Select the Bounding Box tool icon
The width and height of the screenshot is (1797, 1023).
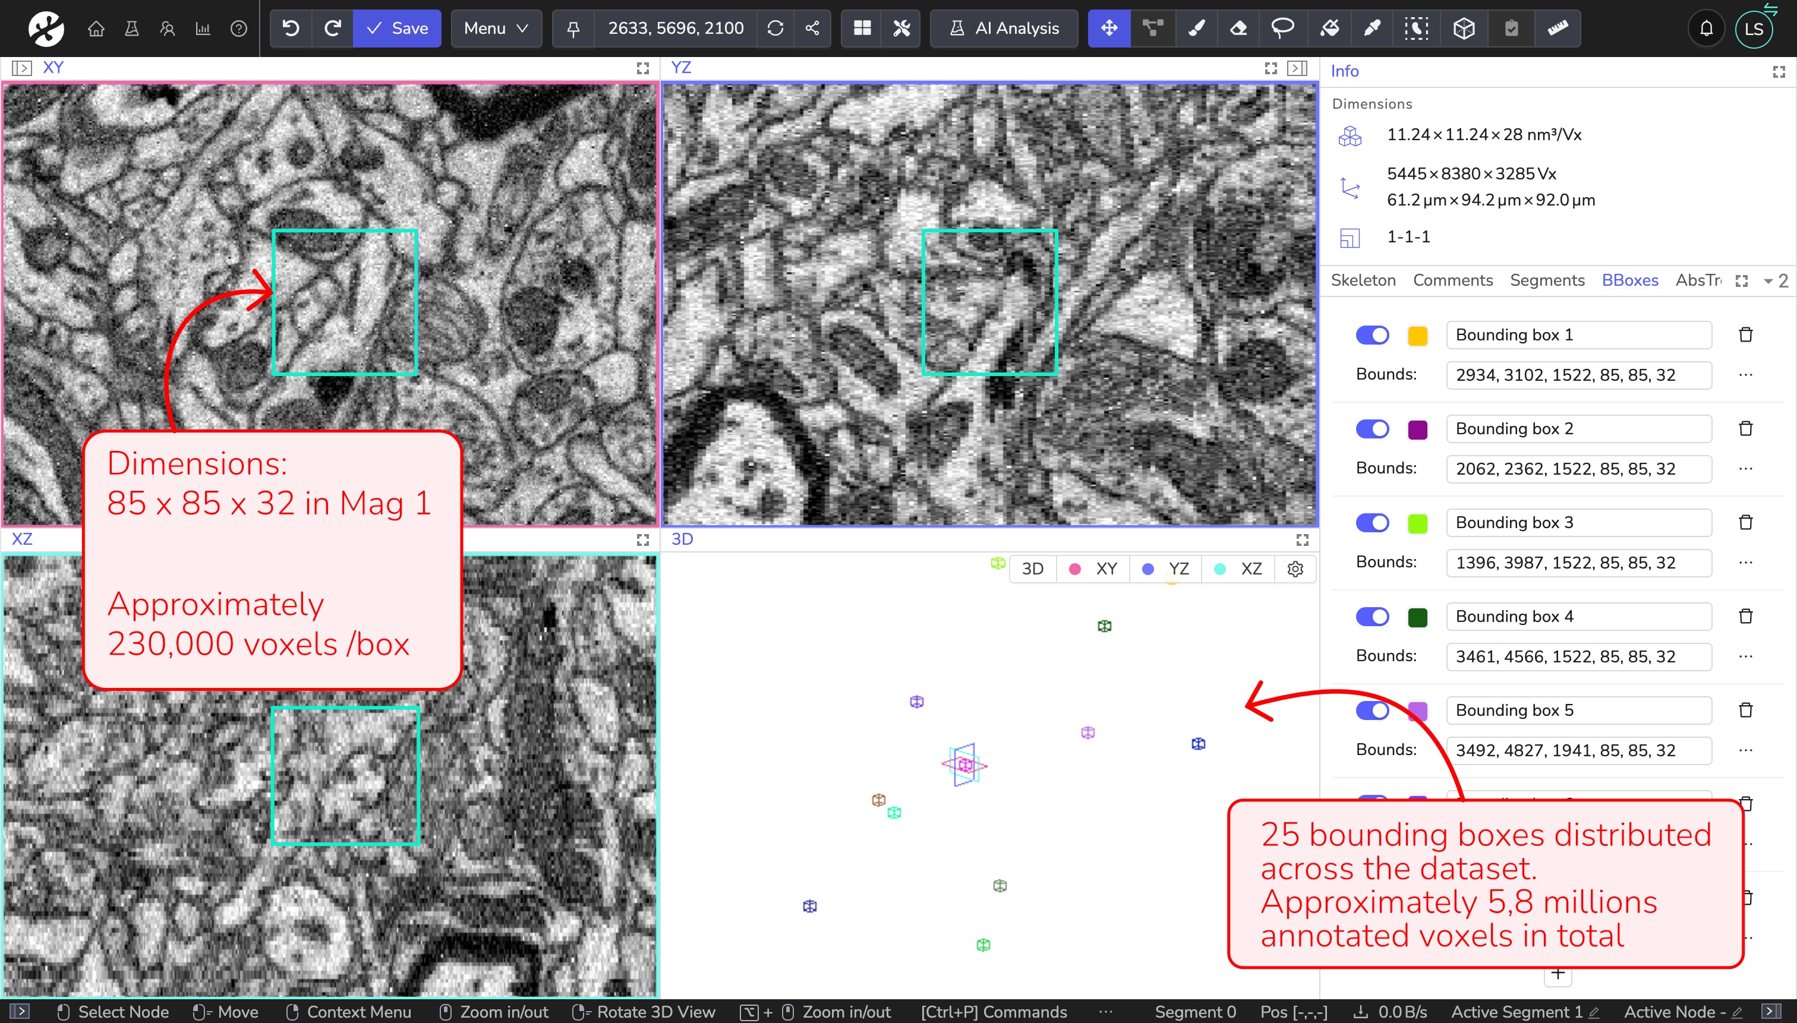coord(1464,28)
